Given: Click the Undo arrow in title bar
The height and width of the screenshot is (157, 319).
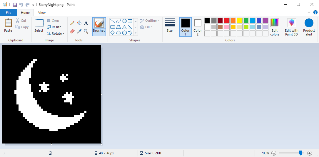Looking at the screenshot, I should 21,4.
